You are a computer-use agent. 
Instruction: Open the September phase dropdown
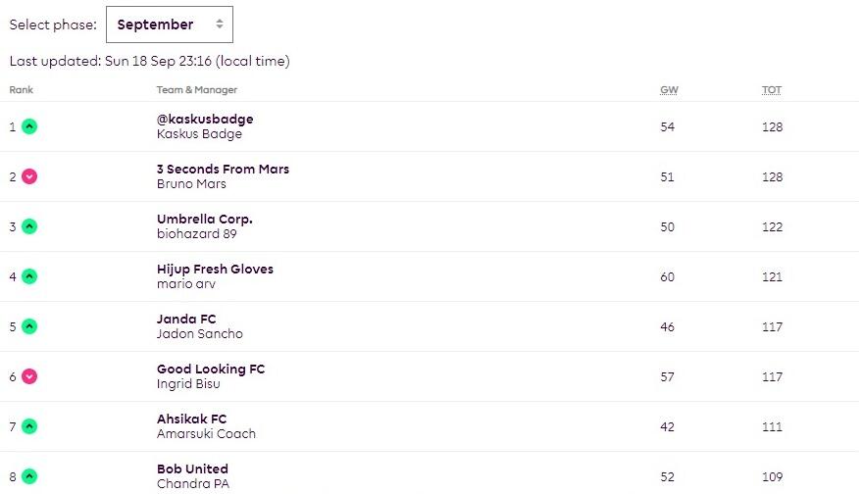(170, 25)
